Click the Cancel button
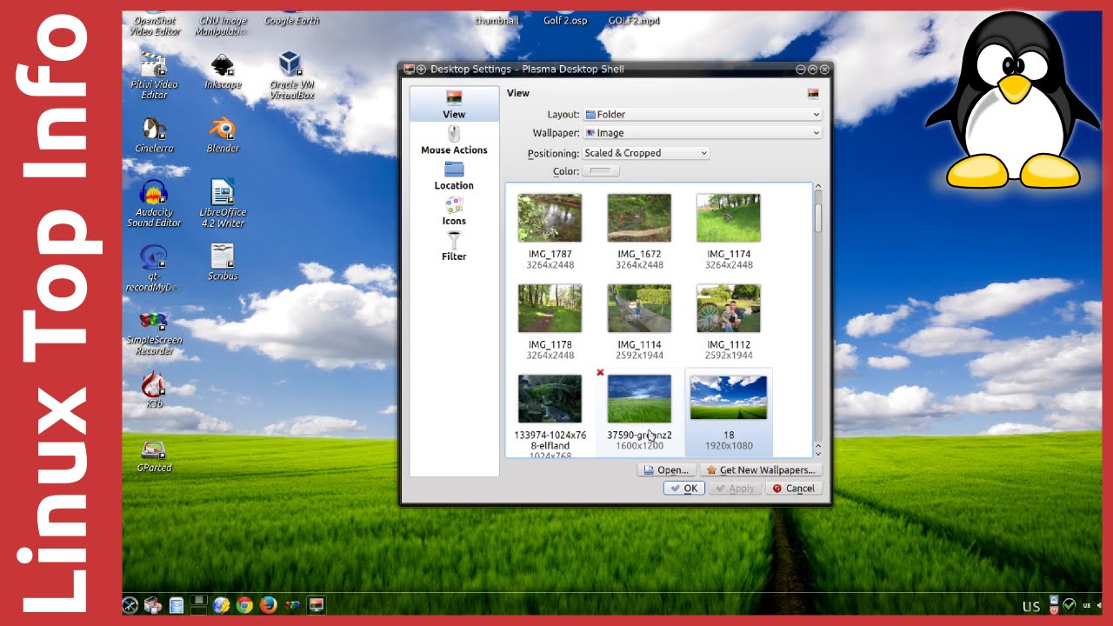The width and height of the screenshot is (1113, 626). pyautogui.click(x=793, y=489)
